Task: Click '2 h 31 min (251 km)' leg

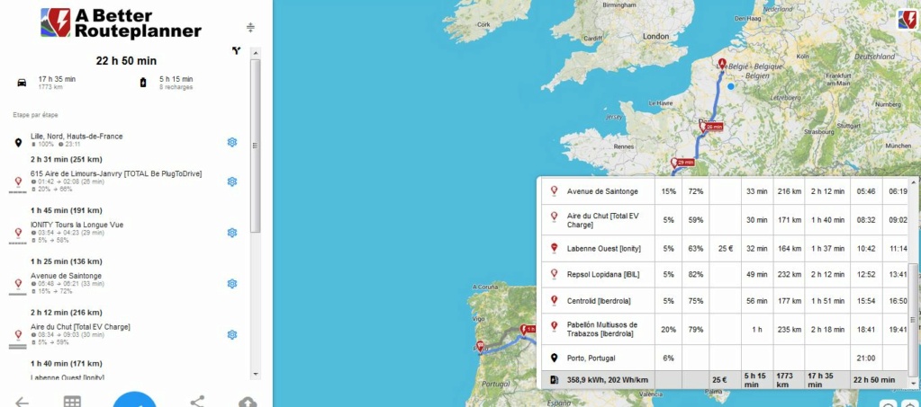Action: (x=67, y=160)
